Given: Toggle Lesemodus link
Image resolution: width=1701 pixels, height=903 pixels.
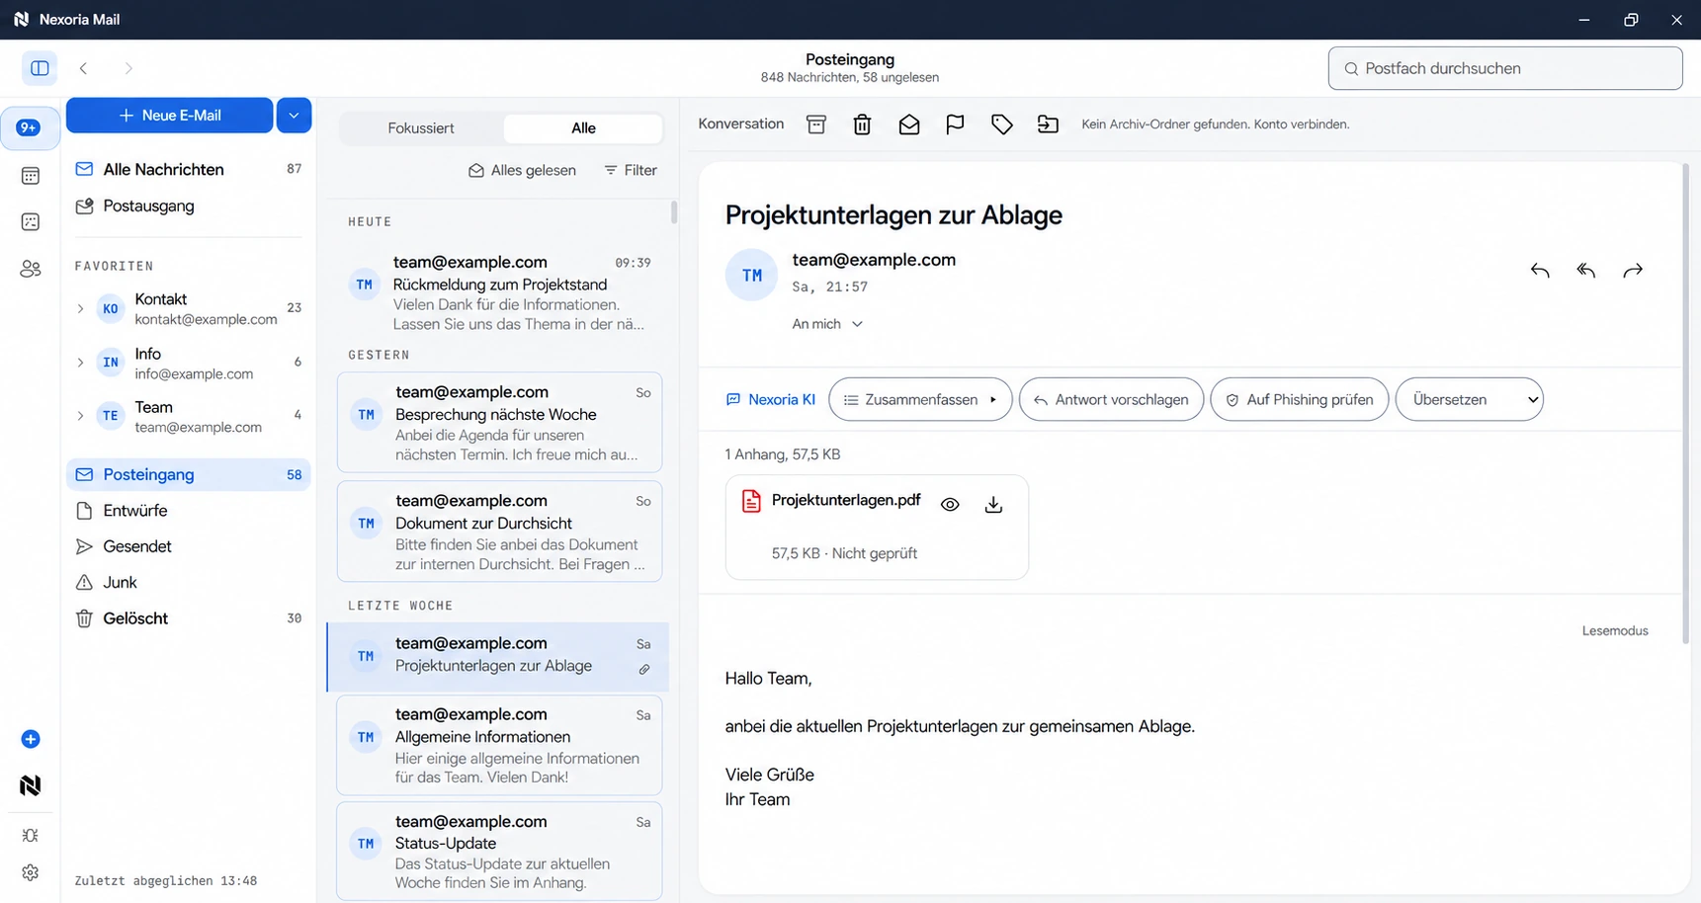Looking at the screenshot, I should point(1615,630).
